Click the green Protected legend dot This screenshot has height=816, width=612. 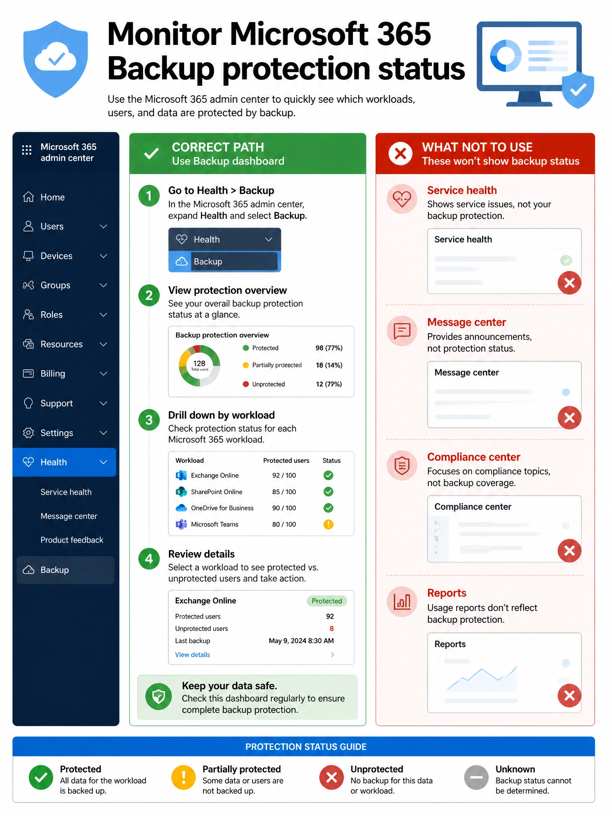[246, 348]
